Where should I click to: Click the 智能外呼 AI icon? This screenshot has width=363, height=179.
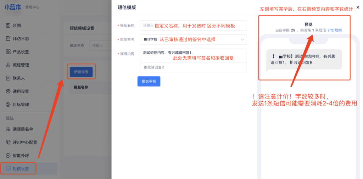(x=8, y=155)
